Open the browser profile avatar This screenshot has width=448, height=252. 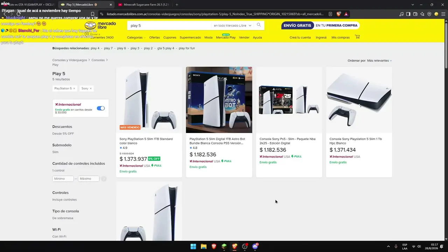[436, 14]
